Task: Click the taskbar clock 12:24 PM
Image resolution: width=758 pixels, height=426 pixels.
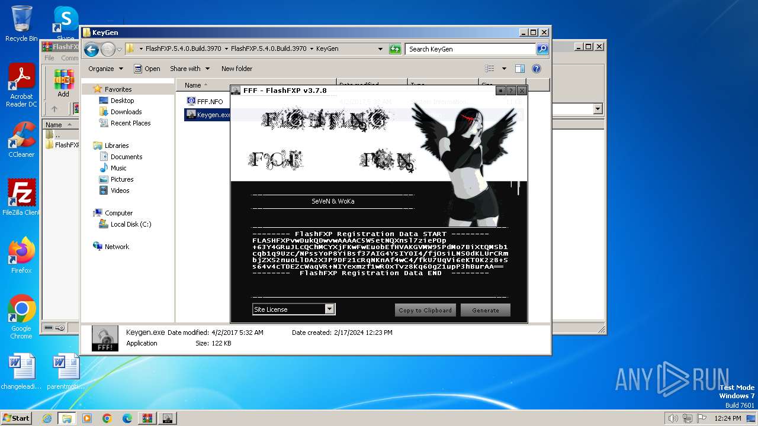Action: pos(727,418)
